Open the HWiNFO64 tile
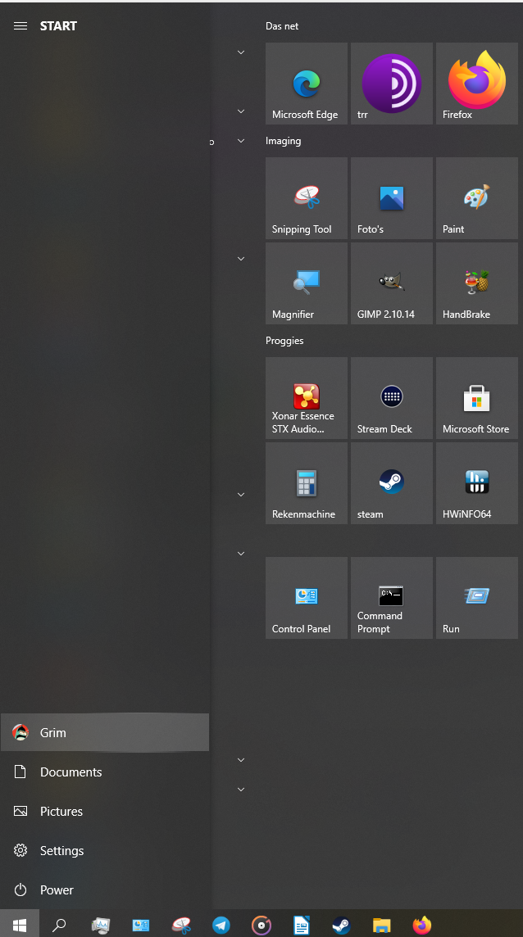 (x=477, y=483)
